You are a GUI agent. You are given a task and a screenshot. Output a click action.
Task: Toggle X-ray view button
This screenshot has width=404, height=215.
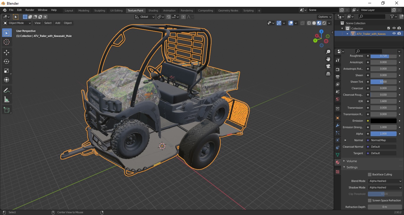(302, 23)
